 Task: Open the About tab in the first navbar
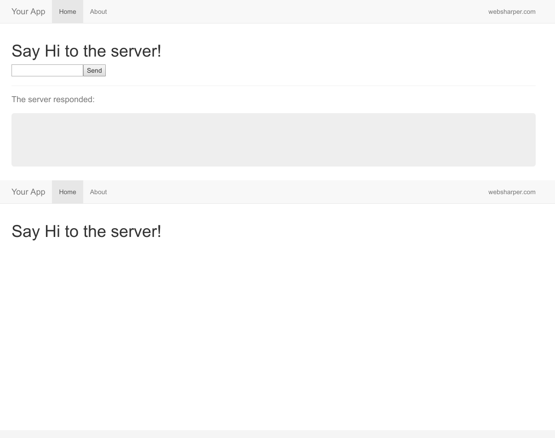(98, 12)
